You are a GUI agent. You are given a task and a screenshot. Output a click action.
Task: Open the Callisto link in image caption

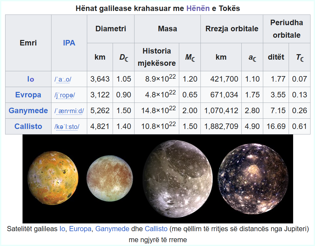click(x=156, y=229)
